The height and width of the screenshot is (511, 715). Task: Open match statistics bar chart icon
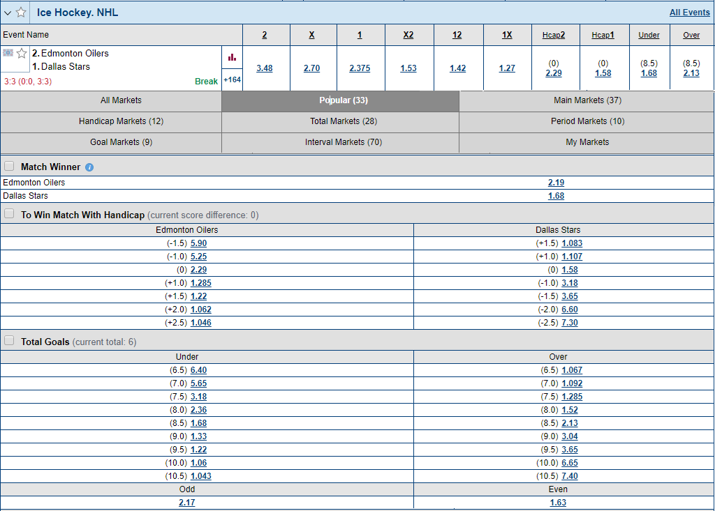click(233, 56)
